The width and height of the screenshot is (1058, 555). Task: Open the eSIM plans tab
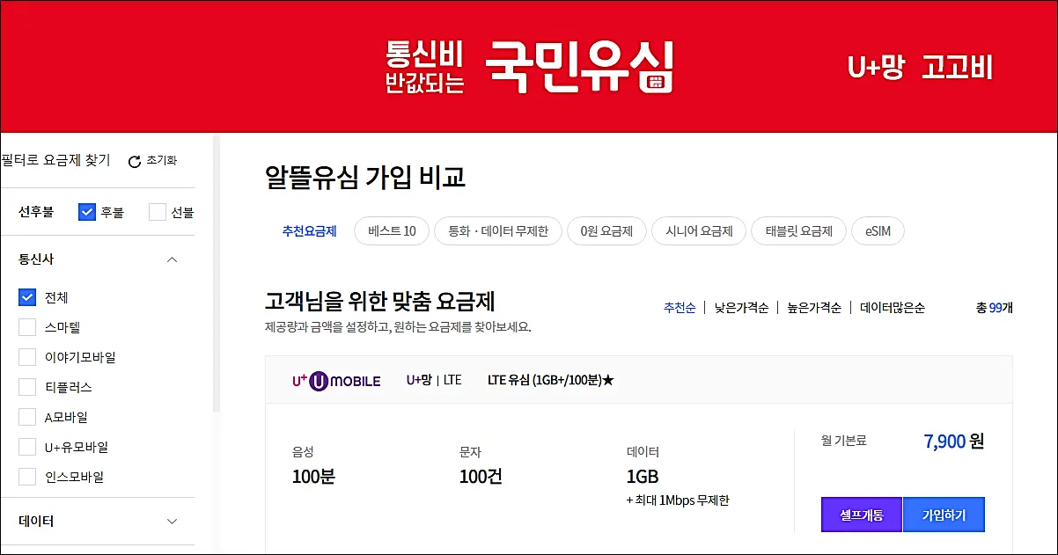[878, 230]
